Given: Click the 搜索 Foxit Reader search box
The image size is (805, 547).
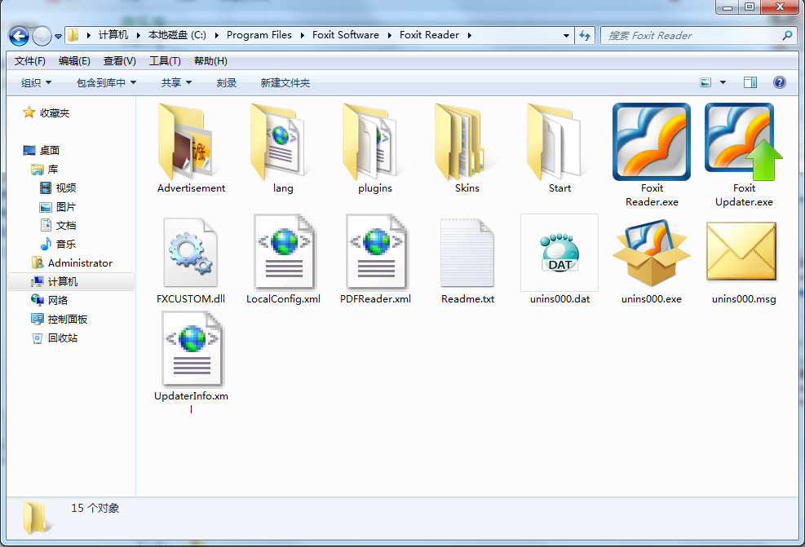Looking at the screenshot, I should tap(692, 36).
